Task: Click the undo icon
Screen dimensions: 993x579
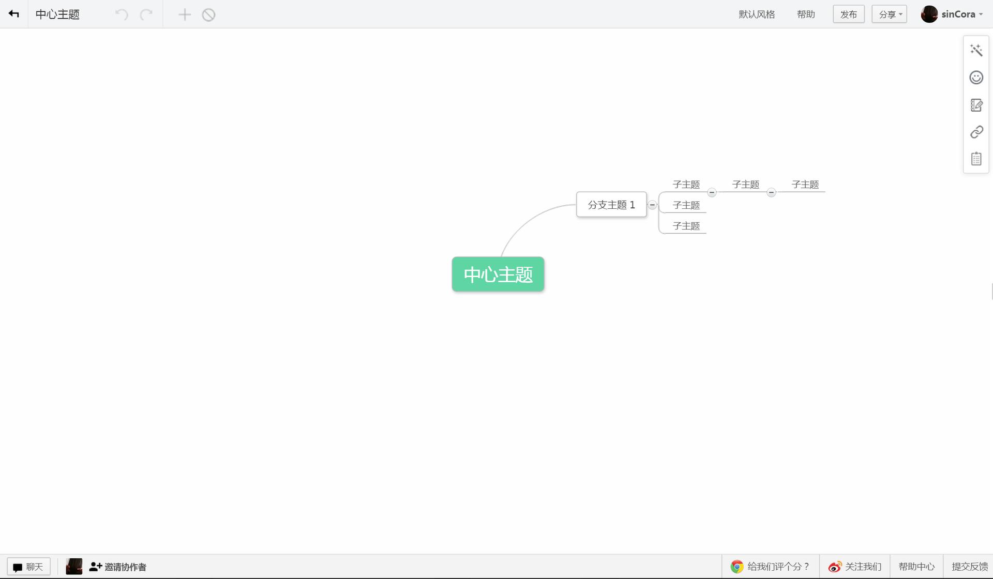Action: (122, 14)
